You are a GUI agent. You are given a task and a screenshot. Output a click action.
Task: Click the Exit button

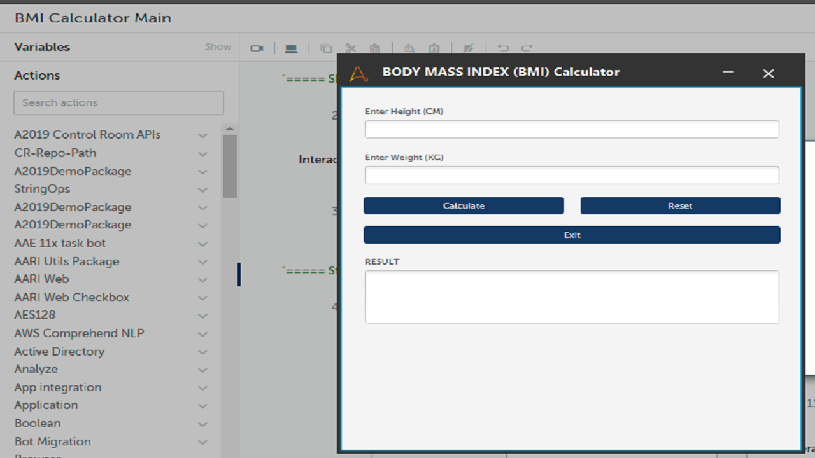572,235
